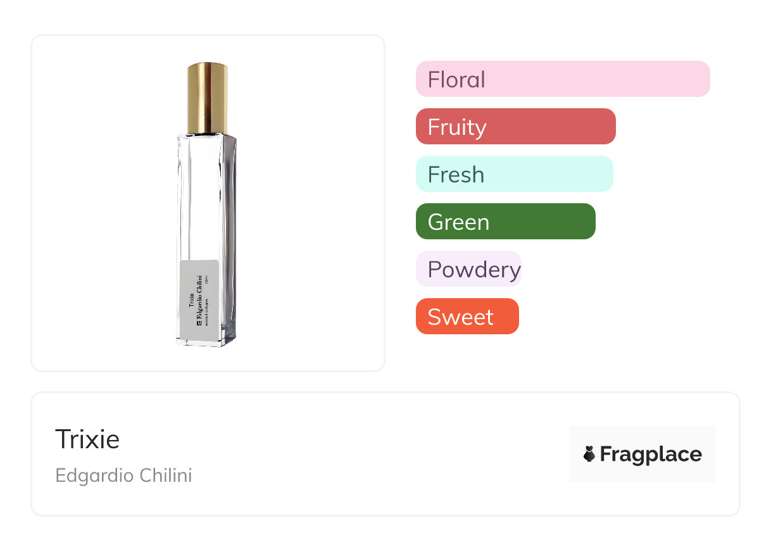Click the Fragplace perfume bottle logo icon
This screenshot has width=771, height=547.
tap(589, 454)
